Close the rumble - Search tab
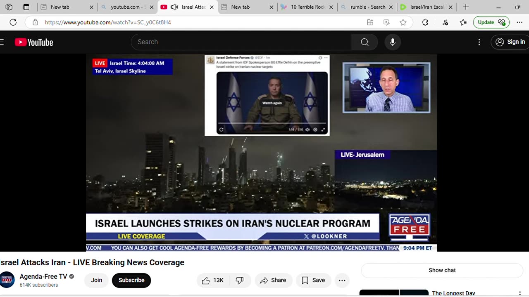 tap(391, 7)
